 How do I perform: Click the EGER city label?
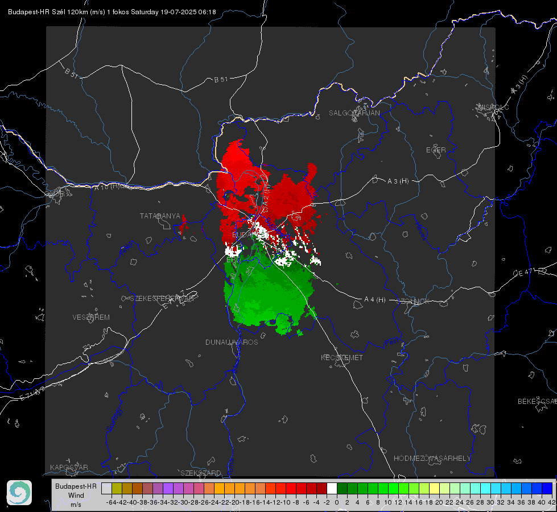(436, 150)
